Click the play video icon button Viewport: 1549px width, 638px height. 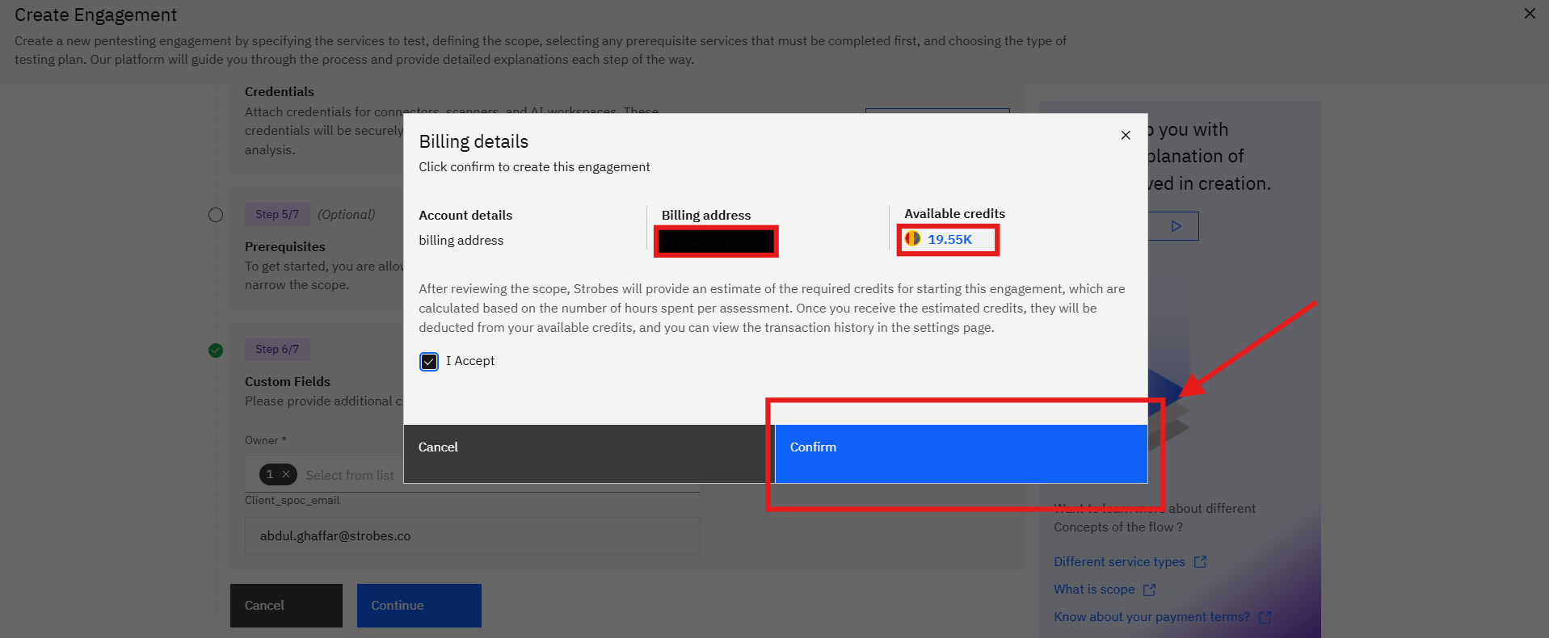(1176, 226)
